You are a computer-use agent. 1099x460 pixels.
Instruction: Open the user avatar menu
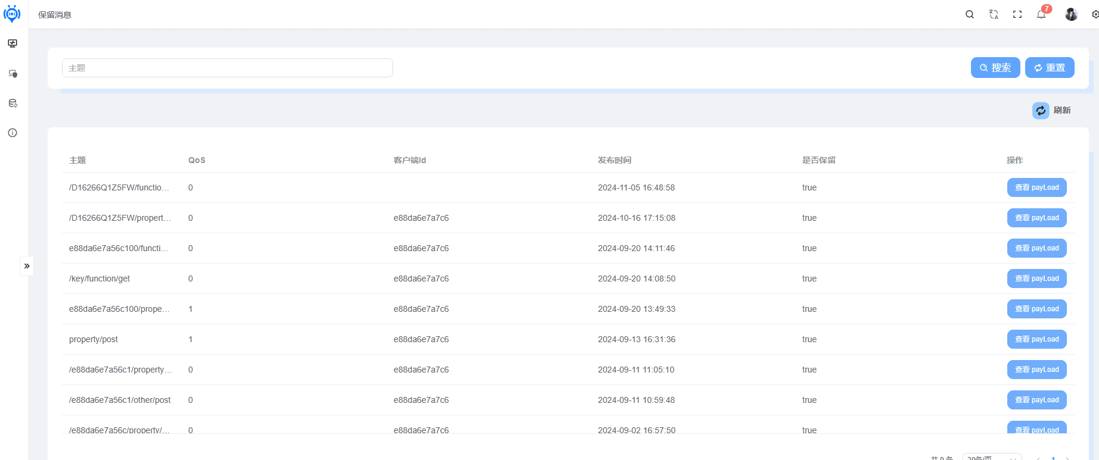pyautogui.click(x=1071, y=14)
